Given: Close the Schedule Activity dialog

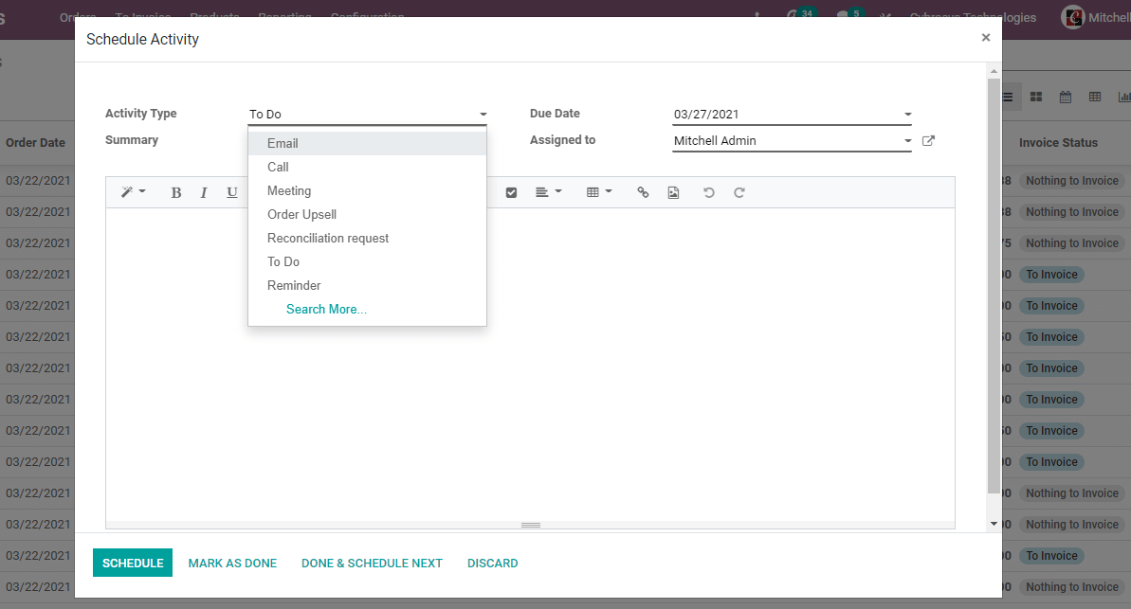Looking at the screenshot, I should (985, 38).
